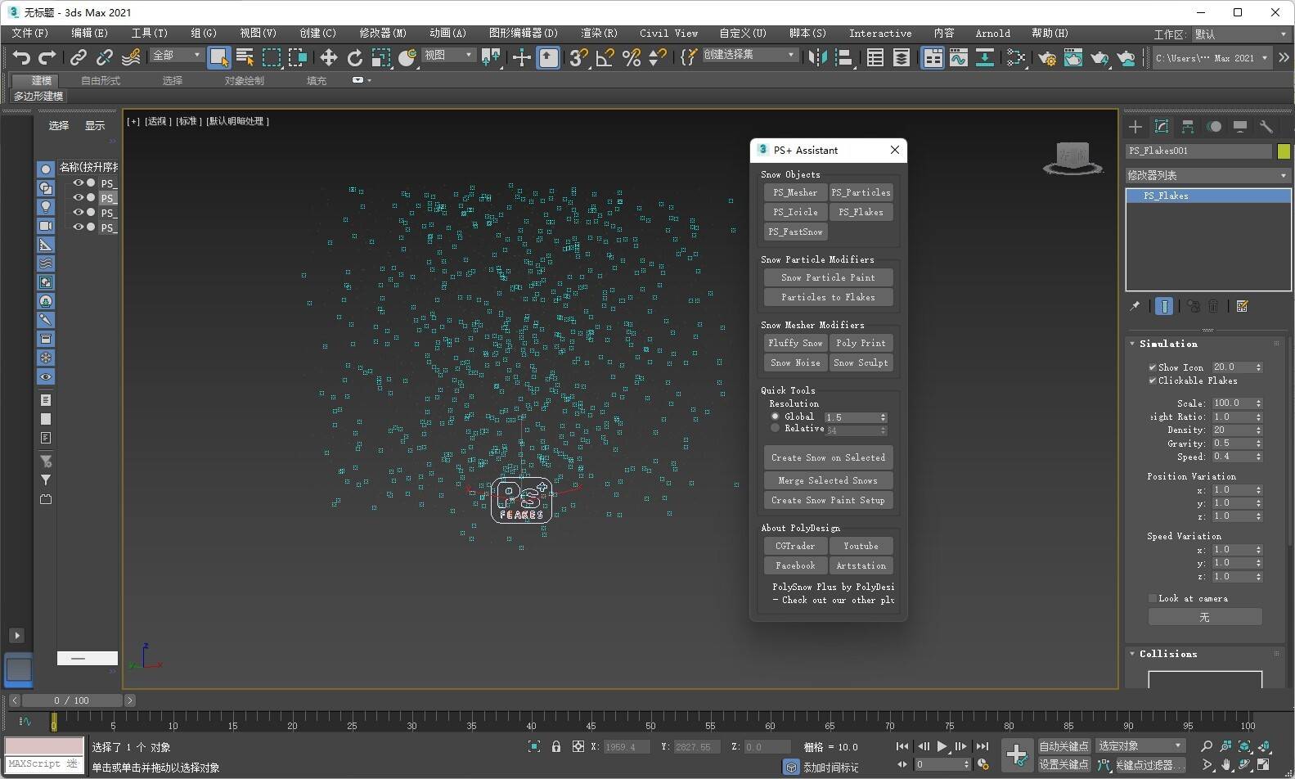1295x779 pixels.
Task: Choose the Select and Scale tool
Action: pos(380,57)
